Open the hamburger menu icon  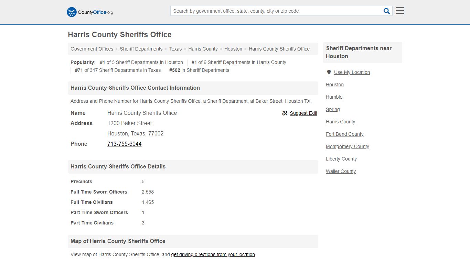coord(400,11)
